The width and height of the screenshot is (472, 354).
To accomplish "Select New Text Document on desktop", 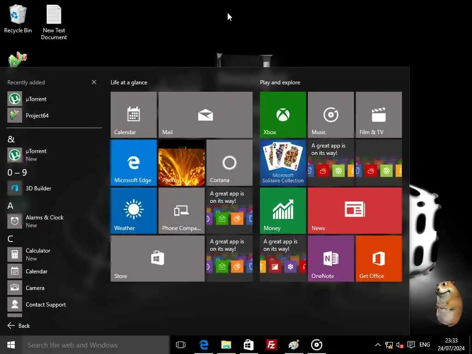I will [x=54, y=22].
